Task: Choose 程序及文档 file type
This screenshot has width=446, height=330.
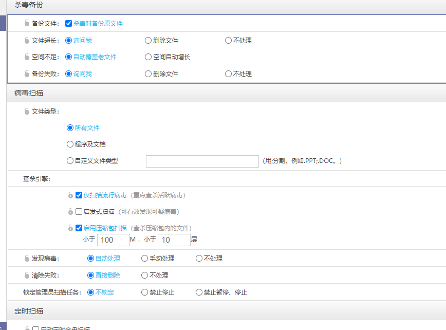Action: (x=70, y=144)
